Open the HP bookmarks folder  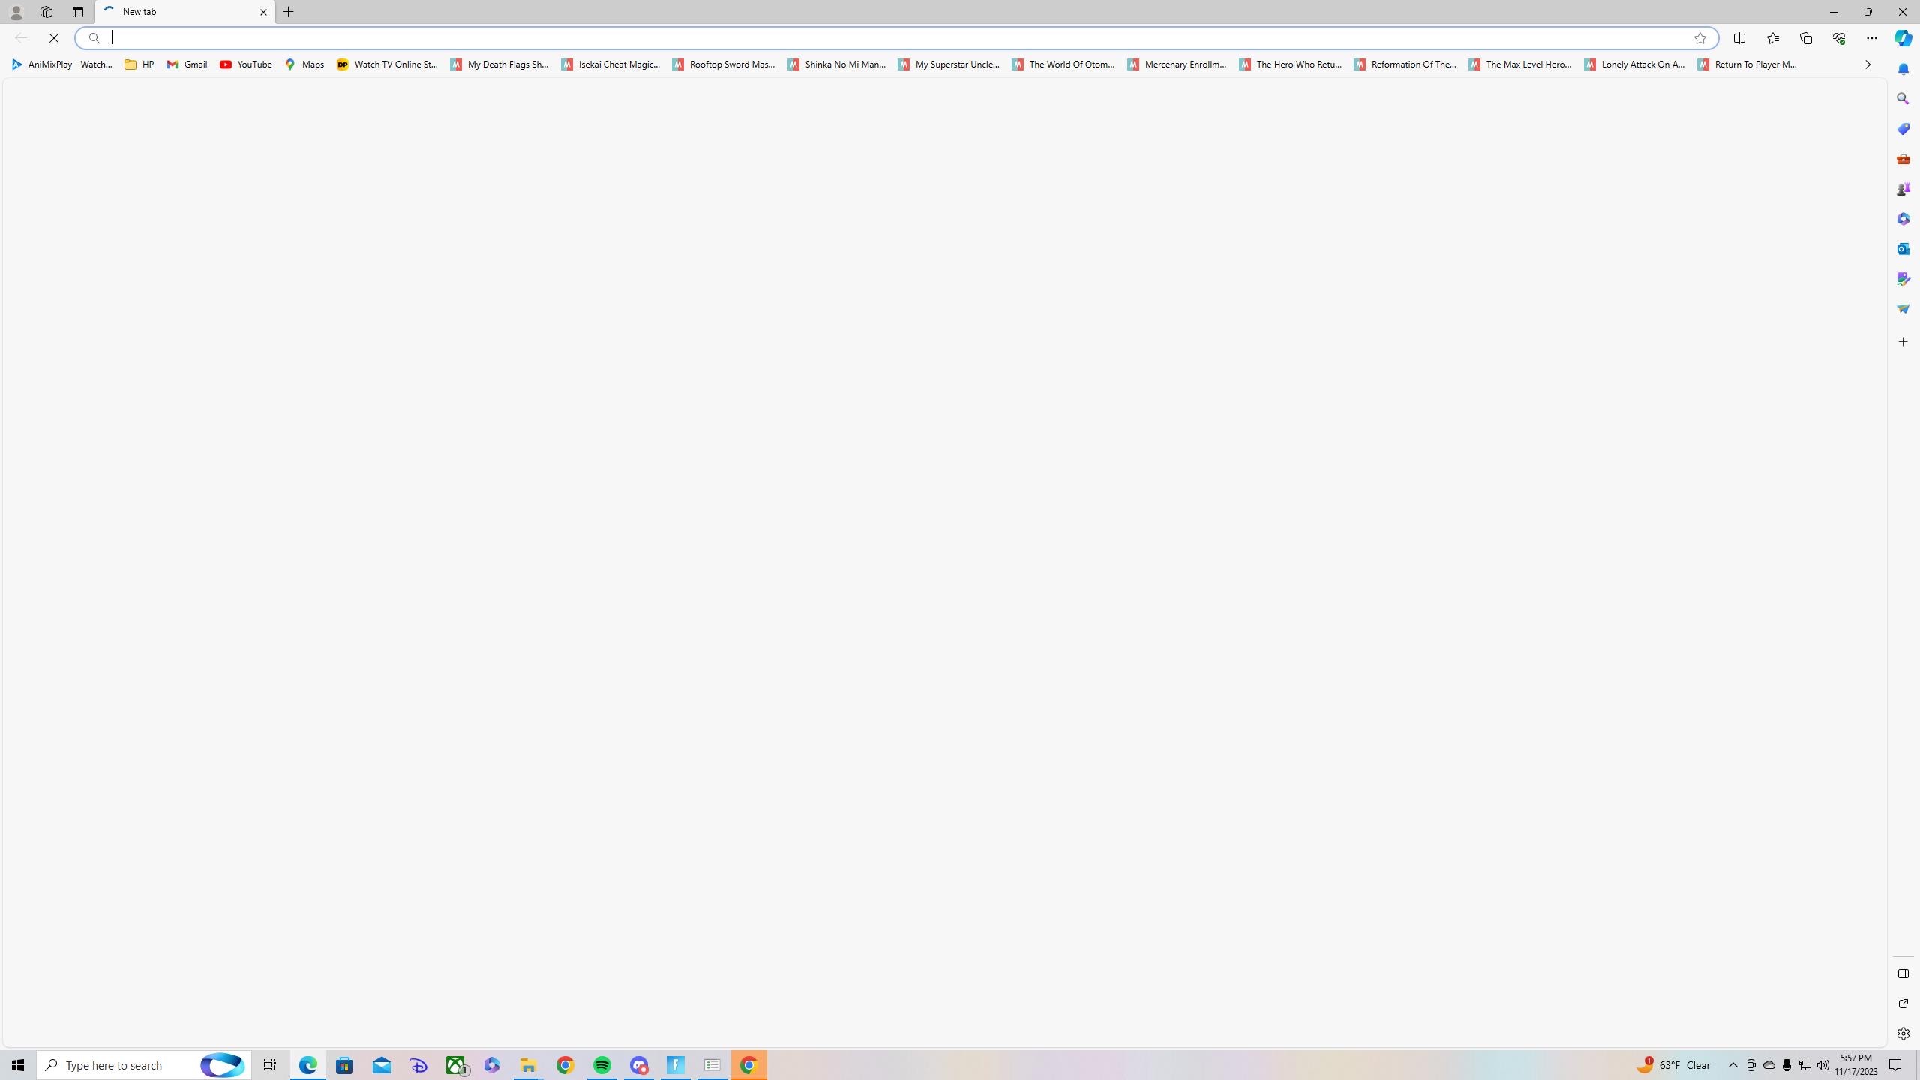[x=139, y=64]
